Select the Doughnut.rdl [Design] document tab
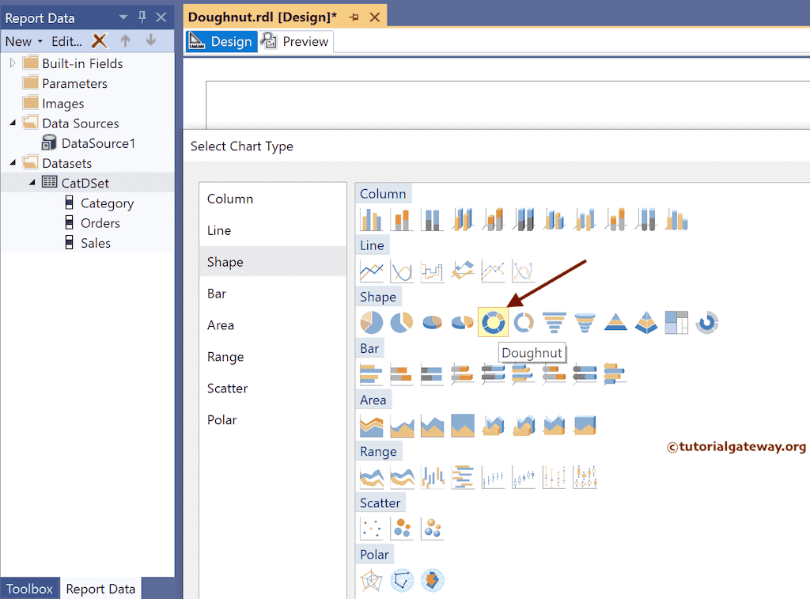This screenshot has height=599, width=810. tap(263, 17)
